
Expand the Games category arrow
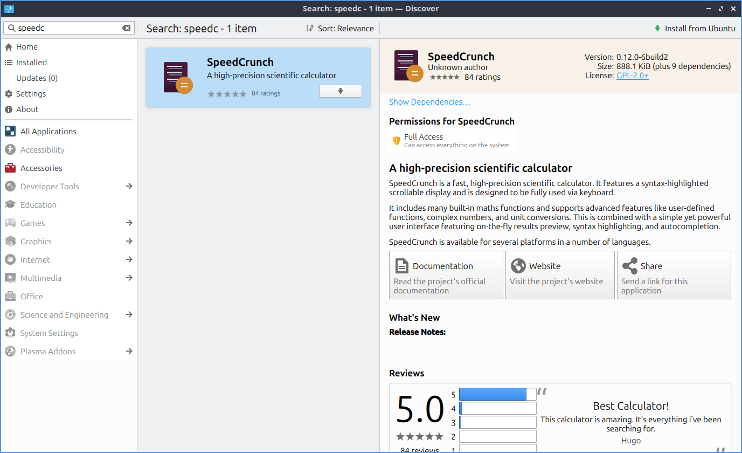[x=129, y=223]
